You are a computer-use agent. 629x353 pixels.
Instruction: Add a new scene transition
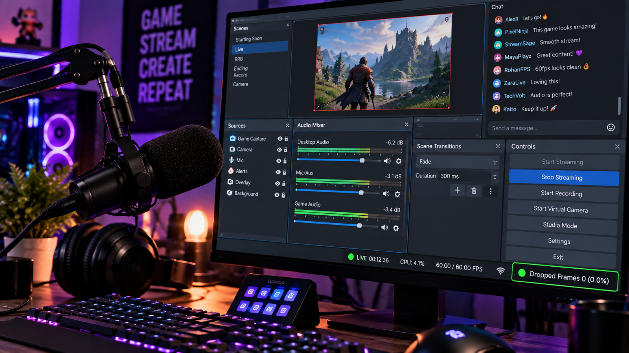457,190
